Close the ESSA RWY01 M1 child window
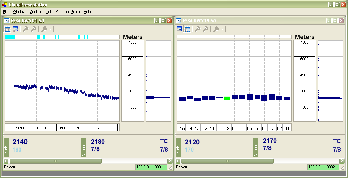Viewport: 348px width, 178px height. click(169, 21)
